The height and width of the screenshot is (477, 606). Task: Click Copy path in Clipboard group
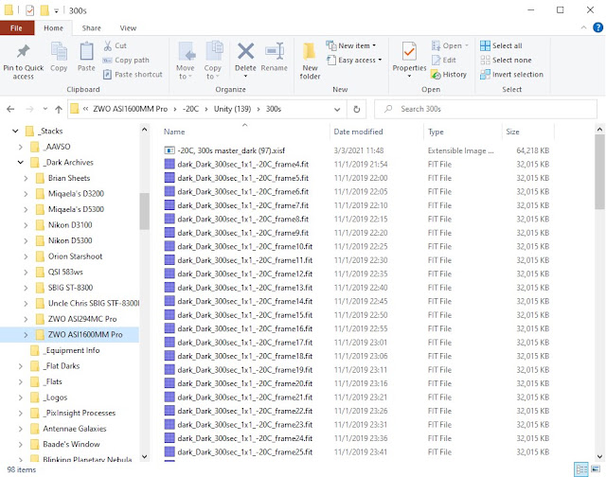click(126, 60)
